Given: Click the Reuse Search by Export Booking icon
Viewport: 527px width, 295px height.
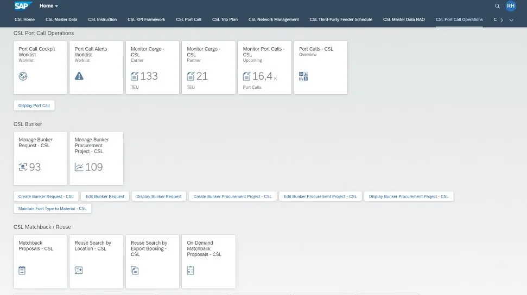Looking at the screenshot, I should (135, 270).
